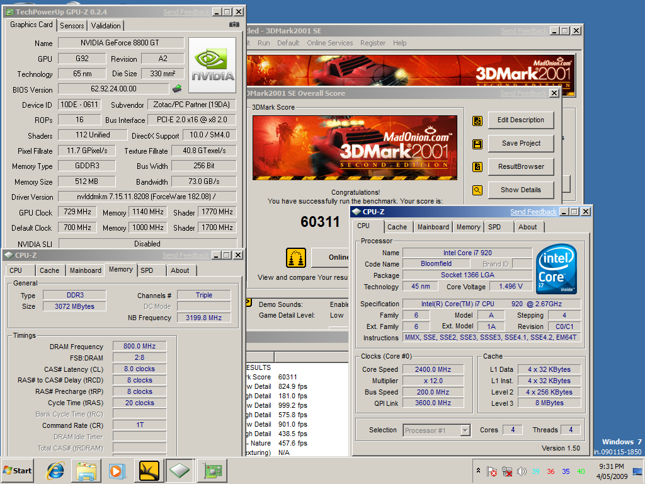Click Send Feedback link in front CPU-Z
Image resolution: width=645 pixels, height=484 pixels.
point(533,212)
